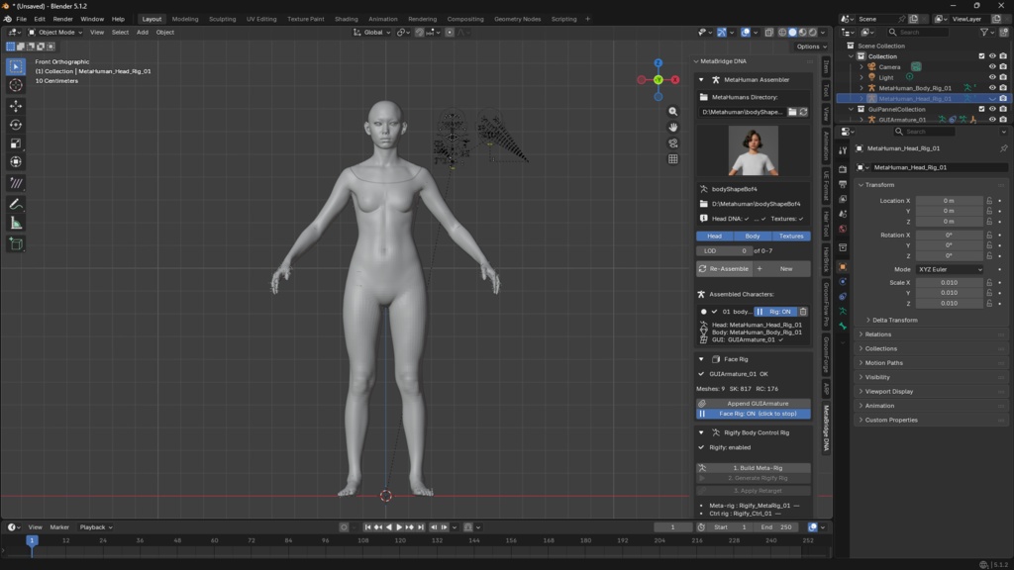Screen dimensions: 1014x570
Task: Refresh the MetaHumans Directory list
Action: [x=803, y=112]
